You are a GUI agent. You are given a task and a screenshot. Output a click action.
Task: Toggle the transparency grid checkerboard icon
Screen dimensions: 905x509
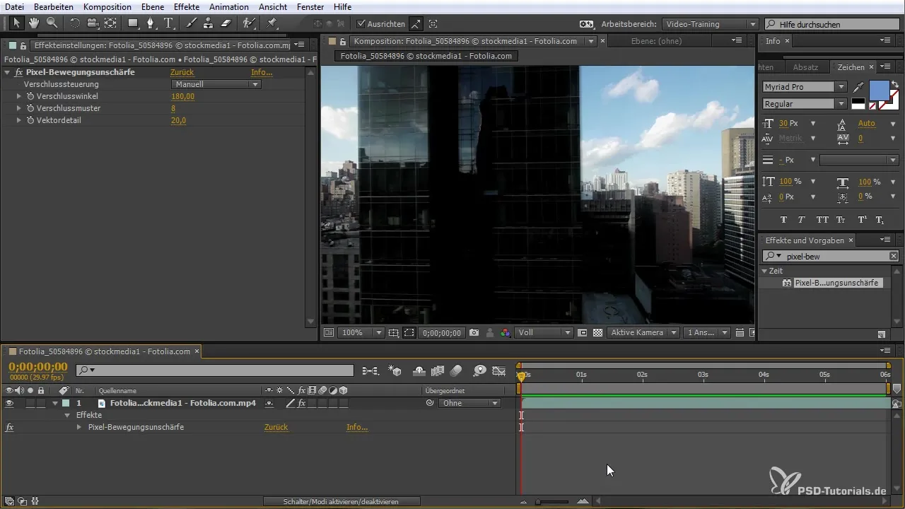[x=597, y=332]
